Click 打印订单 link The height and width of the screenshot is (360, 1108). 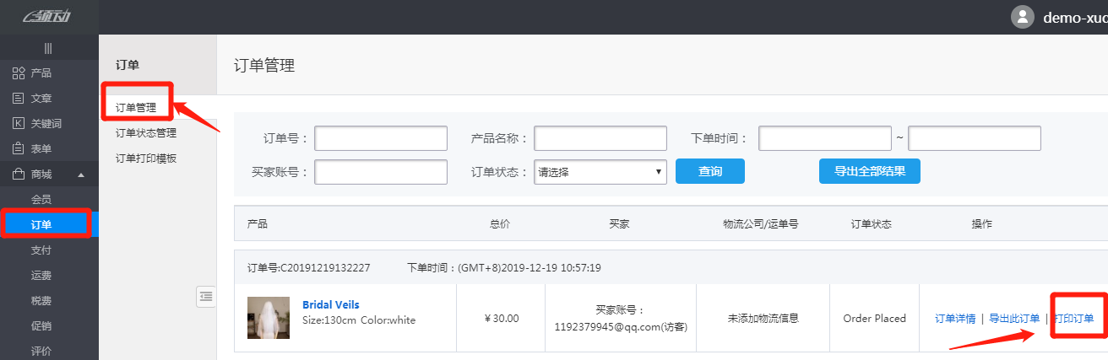point(1073,318)
